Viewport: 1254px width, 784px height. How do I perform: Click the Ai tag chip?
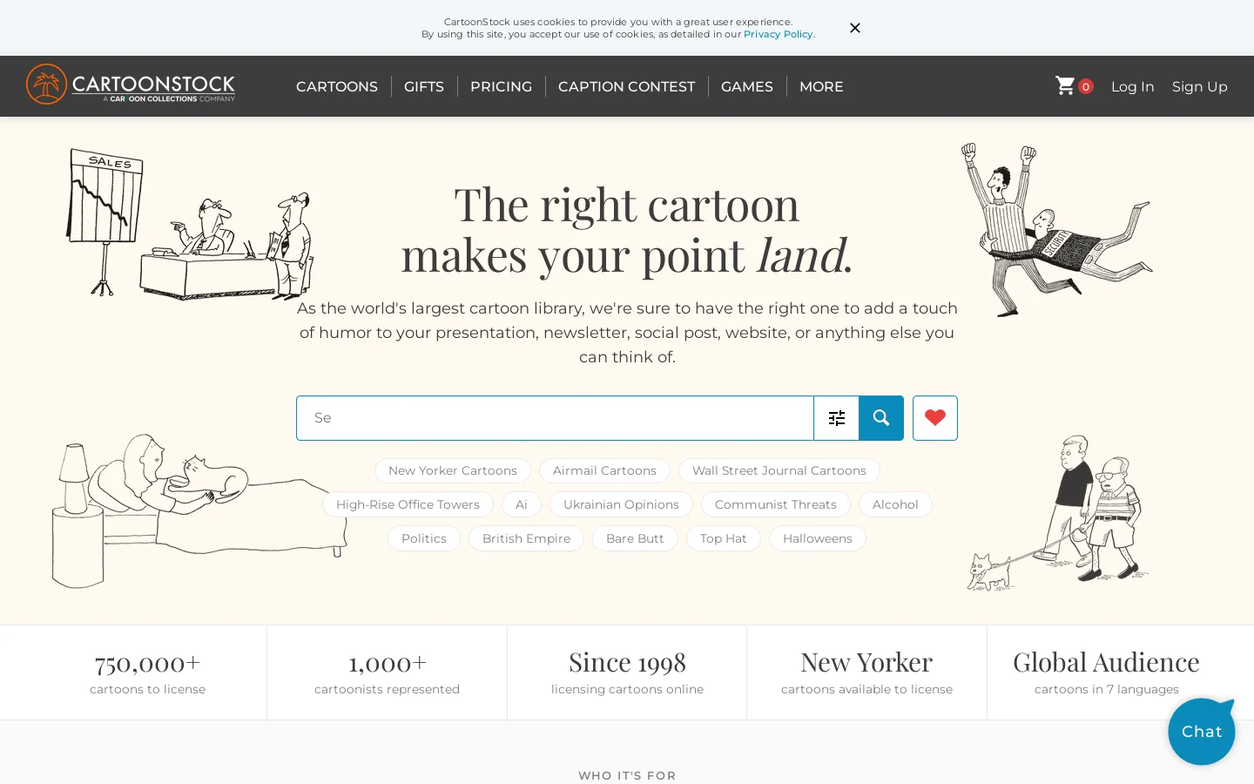click(522, 504)
